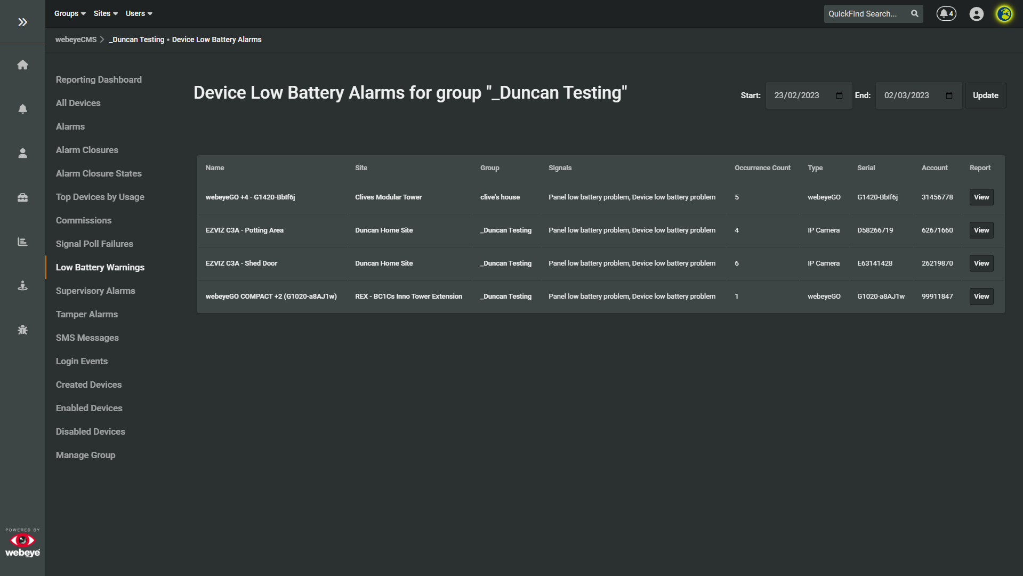The image size is (1023, 576).
Task: View report for EZVIZ C3A - Shed Door
Action: pyautogui.click(x=981, y=263)
